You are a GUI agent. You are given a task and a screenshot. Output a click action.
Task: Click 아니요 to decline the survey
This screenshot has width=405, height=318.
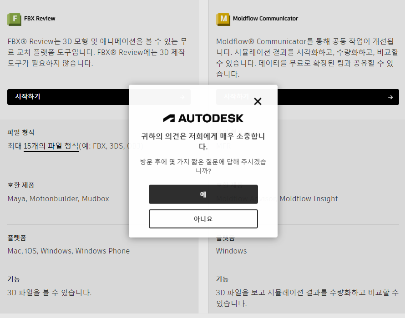coord(203,219)
